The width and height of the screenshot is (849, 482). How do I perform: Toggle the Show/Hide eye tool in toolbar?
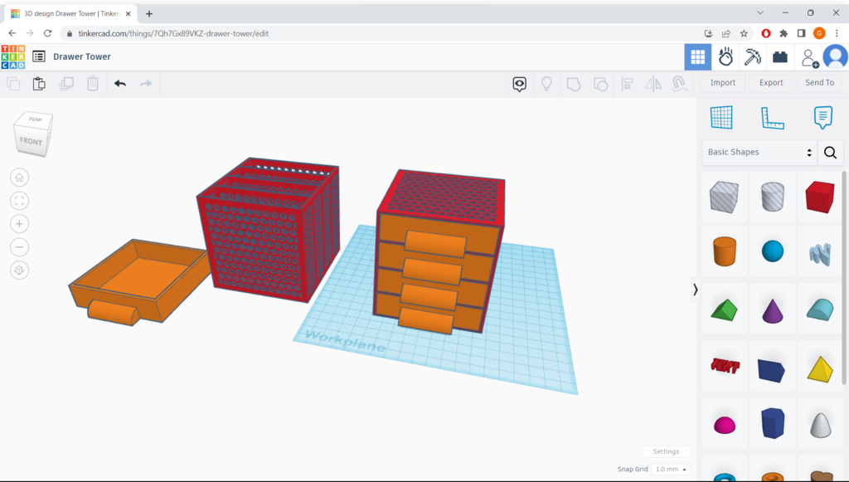[x=519, y=84]
